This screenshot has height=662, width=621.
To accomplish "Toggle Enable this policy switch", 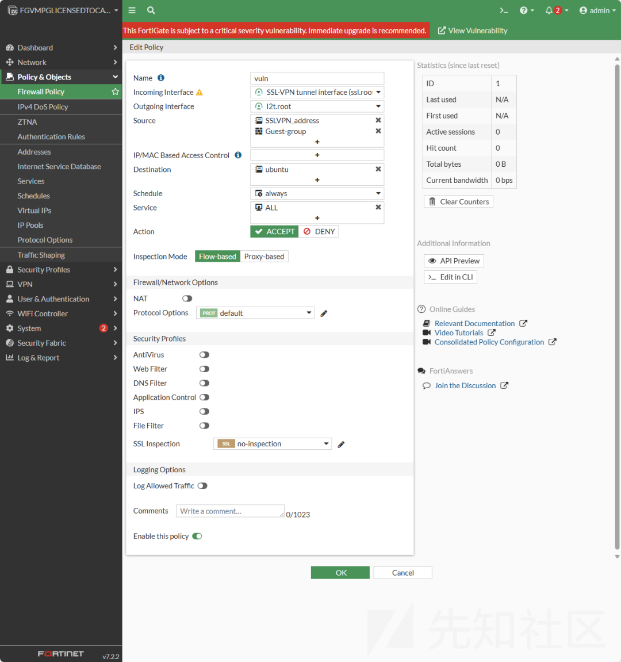I will coord(197,536).
